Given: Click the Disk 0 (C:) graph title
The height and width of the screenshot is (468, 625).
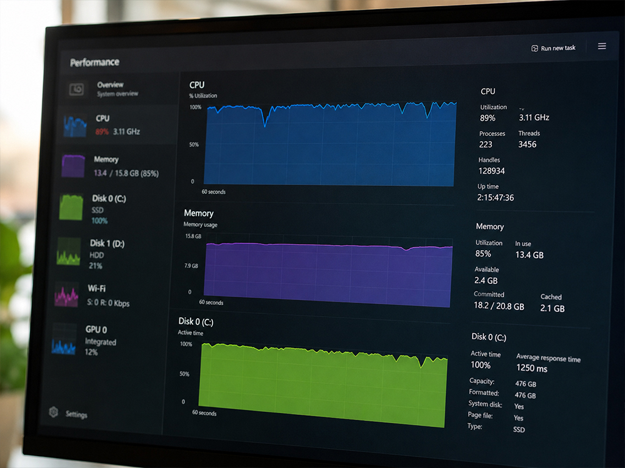Looking at the screenshot, I should 196,321.
